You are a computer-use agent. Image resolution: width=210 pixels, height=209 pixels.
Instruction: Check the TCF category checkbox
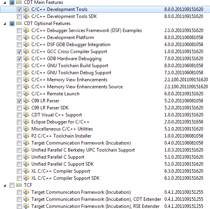(x=12, y=185)
